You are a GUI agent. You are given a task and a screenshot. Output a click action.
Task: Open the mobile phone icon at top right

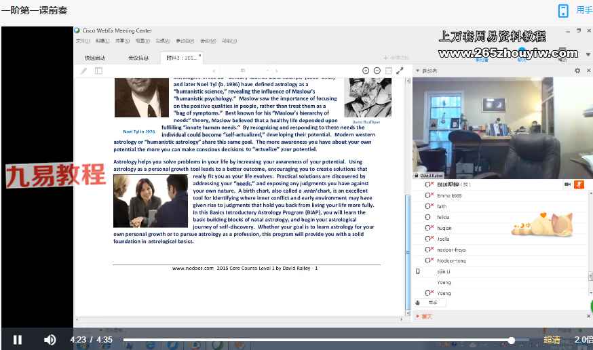563,11
